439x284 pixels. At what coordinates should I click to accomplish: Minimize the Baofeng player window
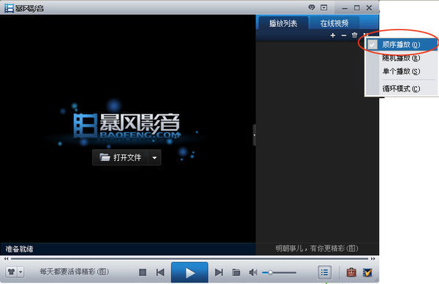click(345, 8)
